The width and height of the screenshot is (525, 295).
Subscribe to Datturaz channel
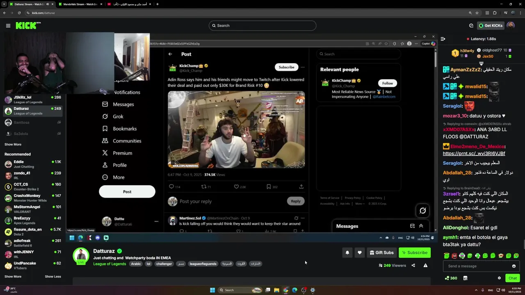pos(415,252)
